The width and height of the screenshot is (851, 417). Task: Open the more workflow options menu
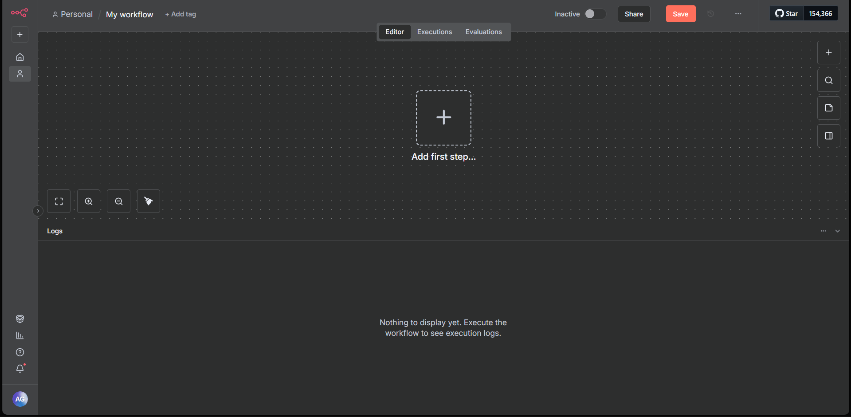(x=738, y=14)
